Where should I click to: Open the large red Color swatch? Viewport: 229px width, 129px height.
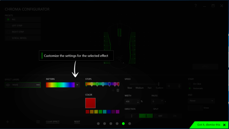point(90,103)
